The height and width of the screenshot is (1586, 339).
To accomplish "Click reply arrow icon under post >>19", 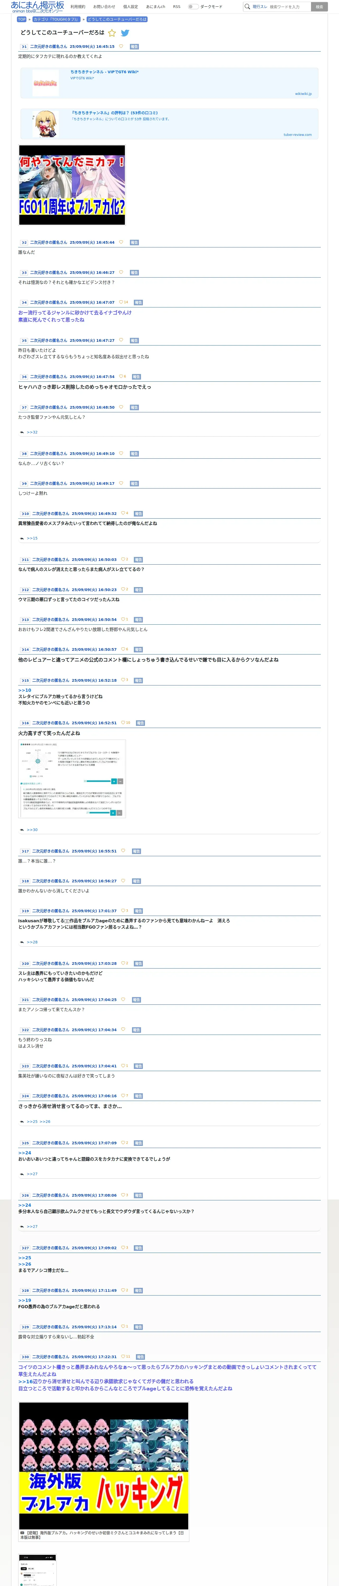I will pos(22,942).
